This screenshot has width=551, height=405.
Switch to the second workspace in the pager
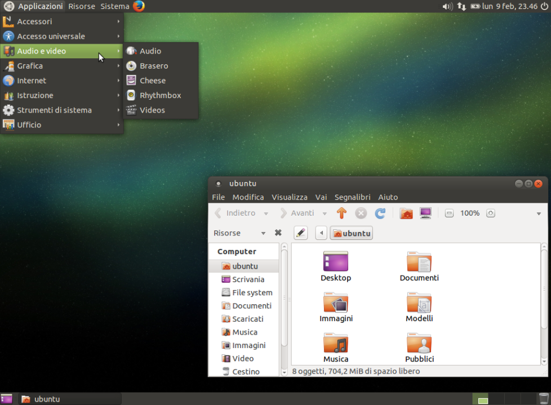pos(496,399)
